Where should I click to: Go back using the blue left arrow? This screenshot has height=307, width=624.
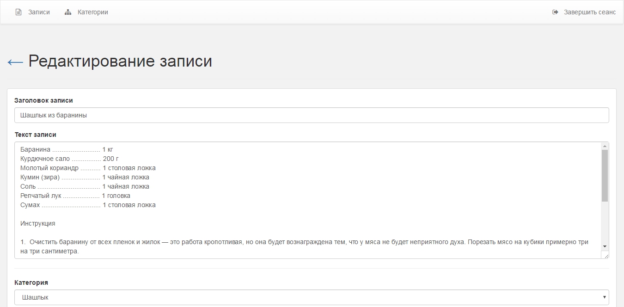click(x=15, y=62)
